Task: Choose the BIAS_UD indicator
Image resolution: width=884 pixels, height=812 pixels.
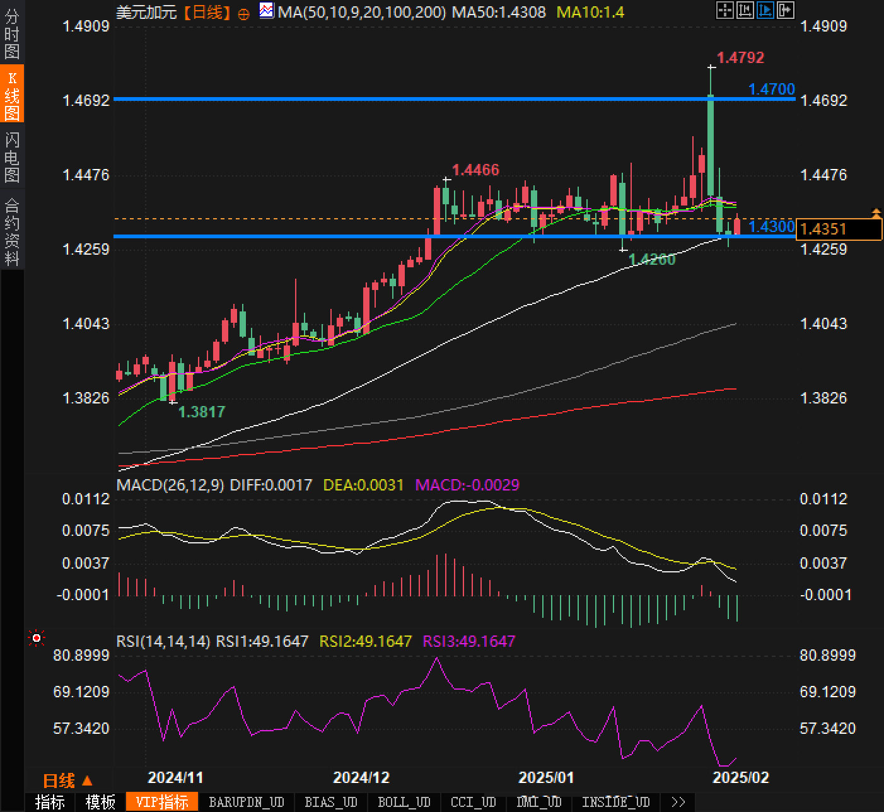Action: coord(331,802)
